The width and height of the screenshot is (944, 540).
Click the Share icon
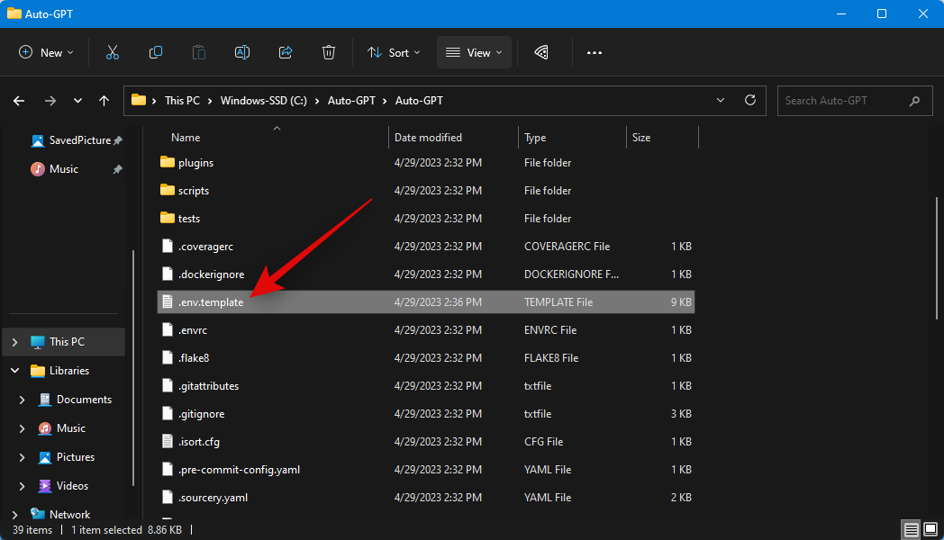(x=286, y=52)
